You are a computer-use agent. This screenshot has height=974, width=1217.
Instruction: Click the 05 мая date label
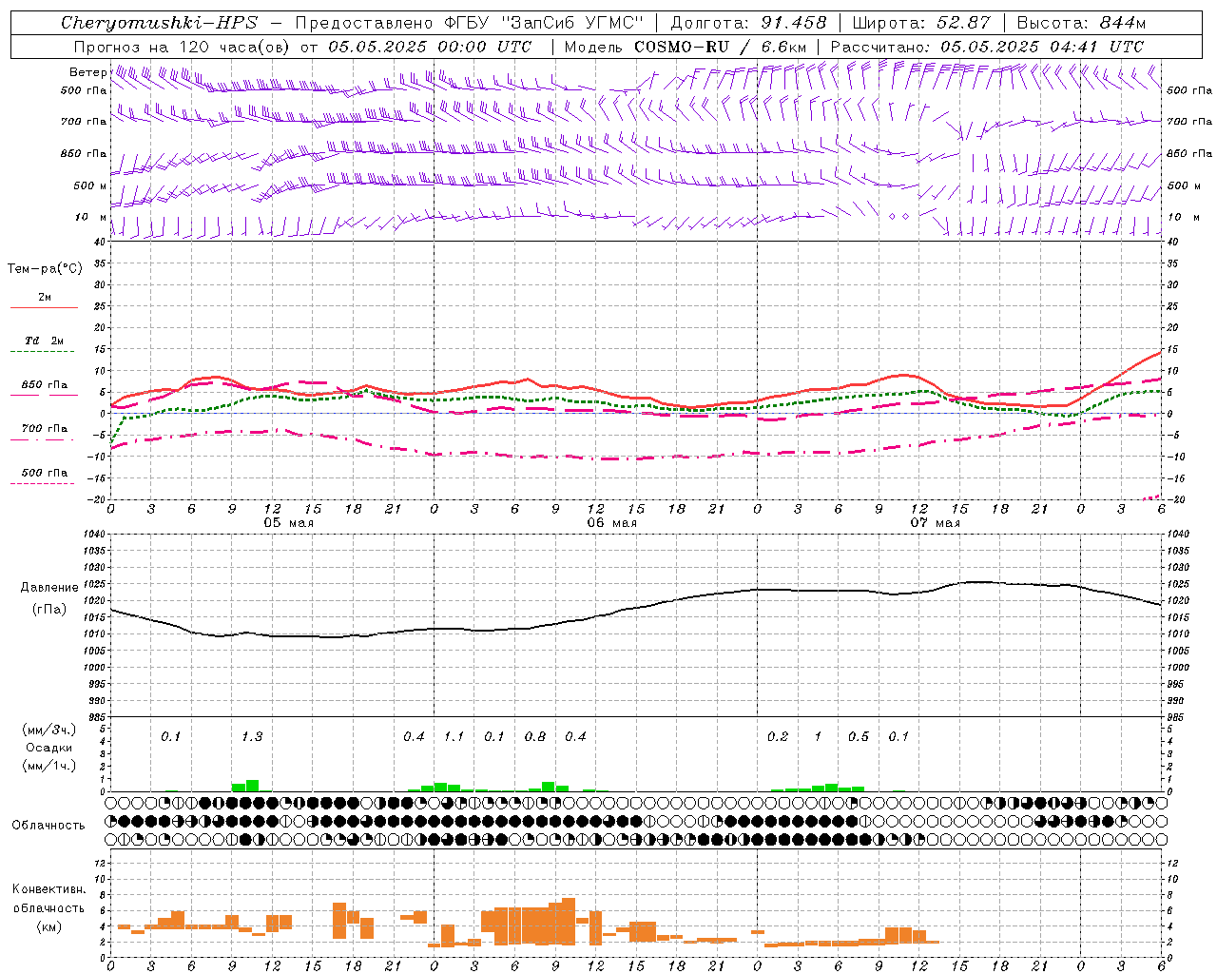(288, 523)
